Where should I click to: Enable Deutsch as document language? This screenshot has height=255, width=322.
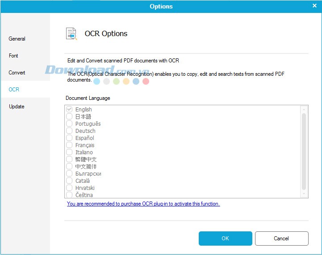pyautogui.click(x=69, y=131)
